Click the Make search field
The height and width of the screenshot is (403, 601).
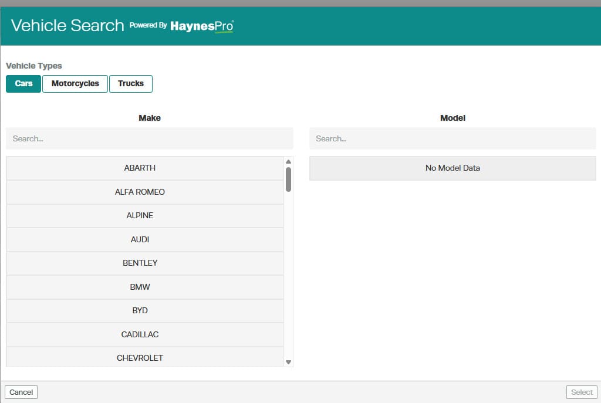point(150,138)
